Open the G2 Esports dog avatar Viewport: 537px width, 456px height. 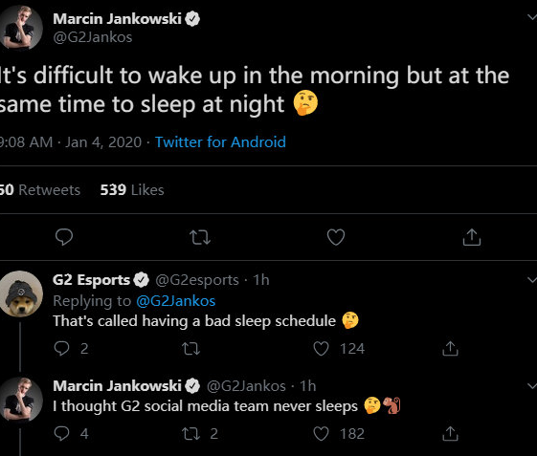pos(20,293)
